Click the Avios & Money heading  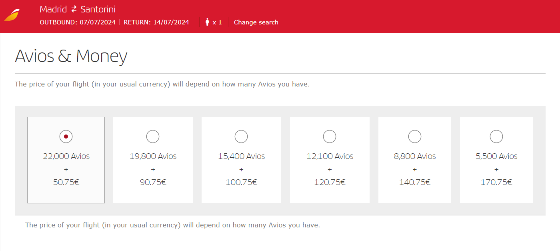tap(71, 56)
